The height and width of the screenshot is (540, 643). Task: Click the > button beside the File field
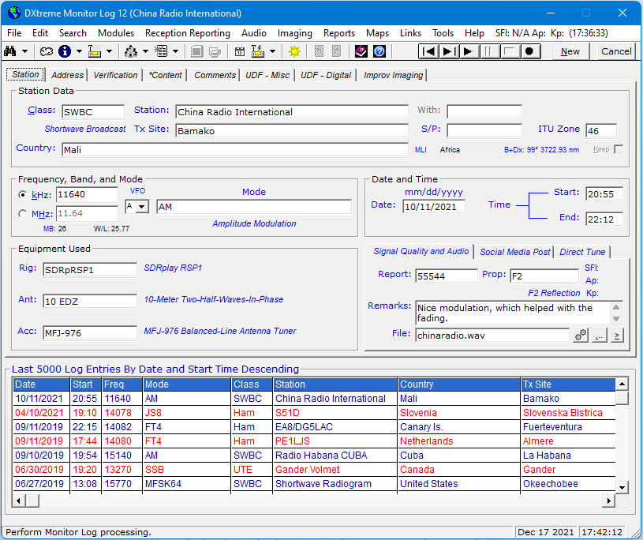[x=617, y=336]
